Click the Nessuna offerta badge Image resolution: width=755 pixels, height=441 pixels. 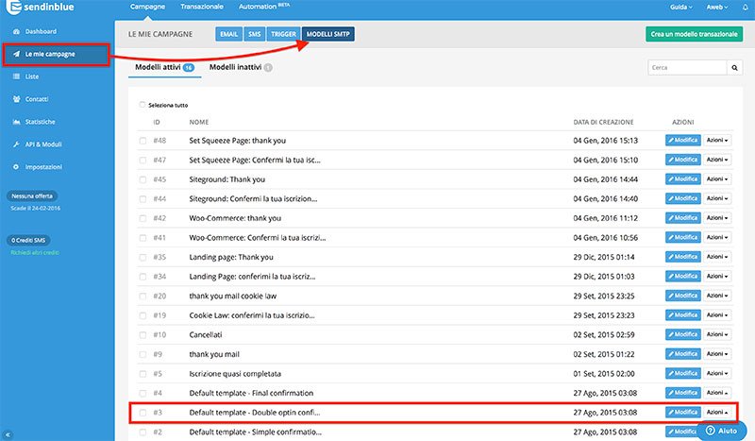pyautogui.click(x=32, y=196)
